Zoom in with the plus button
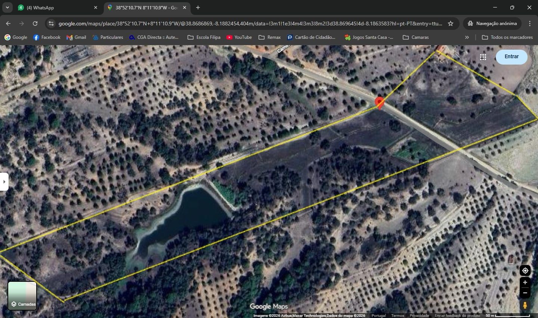538x318 pixels. [525, 283]
